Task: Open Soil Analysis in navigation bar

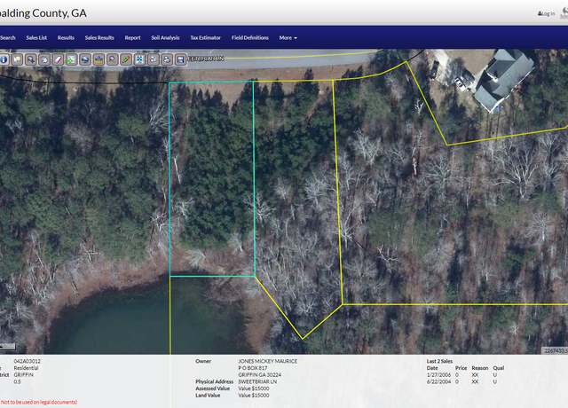Action: [x=165, y=37]
